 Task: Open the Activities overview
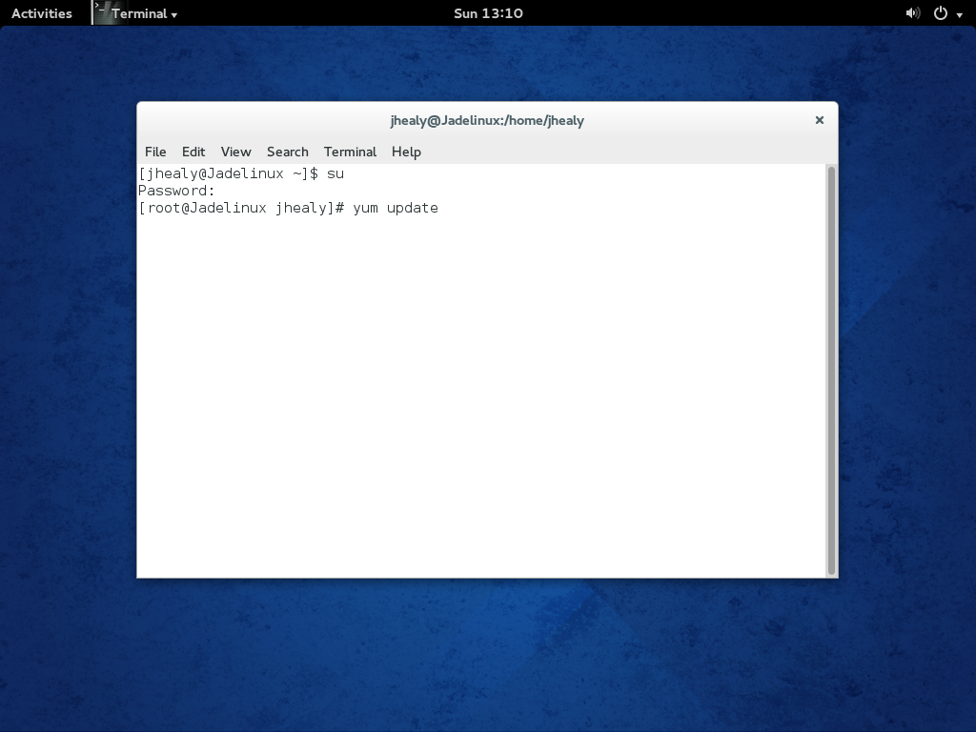(42, 13)
